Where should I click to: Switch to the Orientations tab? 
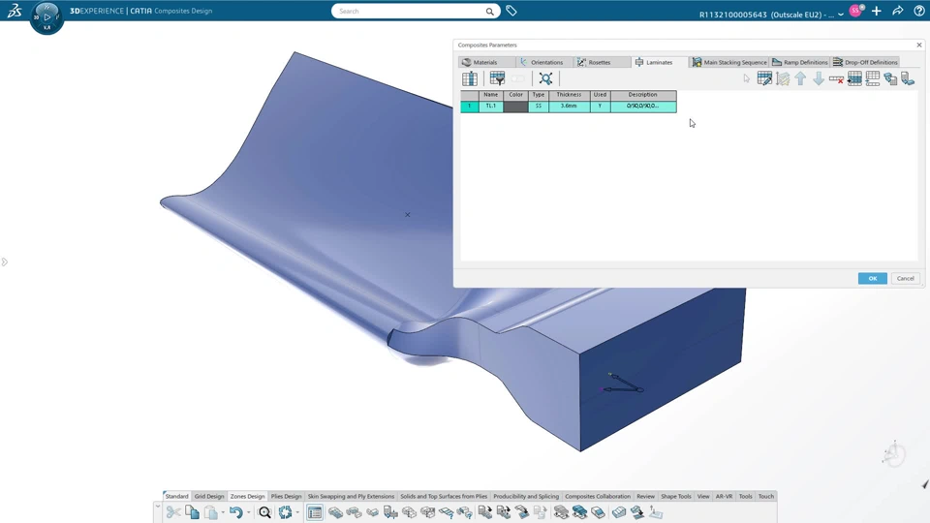click(546, 62)
